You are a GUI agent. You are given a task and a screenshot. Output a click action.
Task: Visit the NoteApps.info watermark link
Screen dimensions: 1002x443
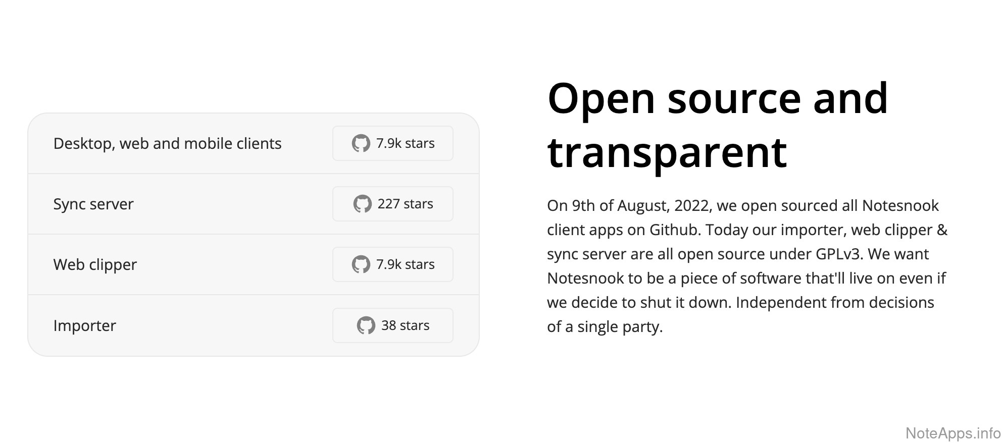953,433
